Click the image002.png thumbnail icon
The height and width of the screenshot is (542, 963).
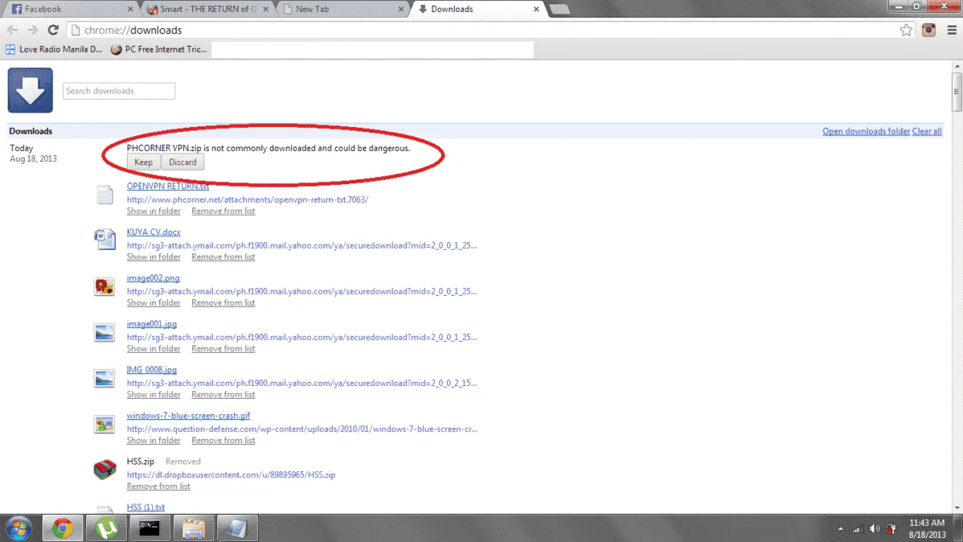[104, 286]
